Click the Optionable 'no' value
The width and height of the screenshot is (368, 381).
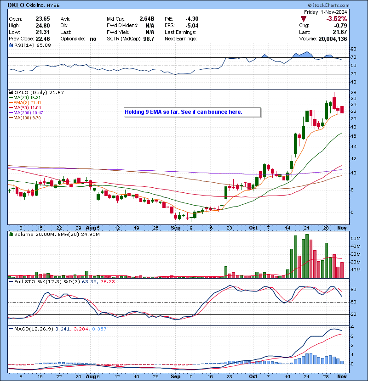pyautogui.click(x=93, y=39)
